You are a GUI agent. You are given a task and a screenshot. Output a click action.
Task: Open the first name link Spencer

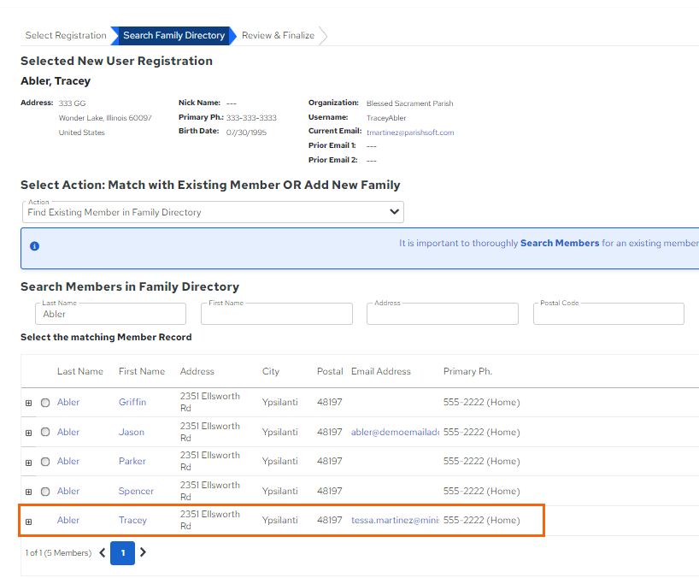[x=136, y=491]
